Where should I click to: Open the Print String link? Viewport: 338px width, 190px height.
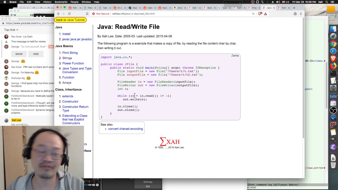[70, 53]
